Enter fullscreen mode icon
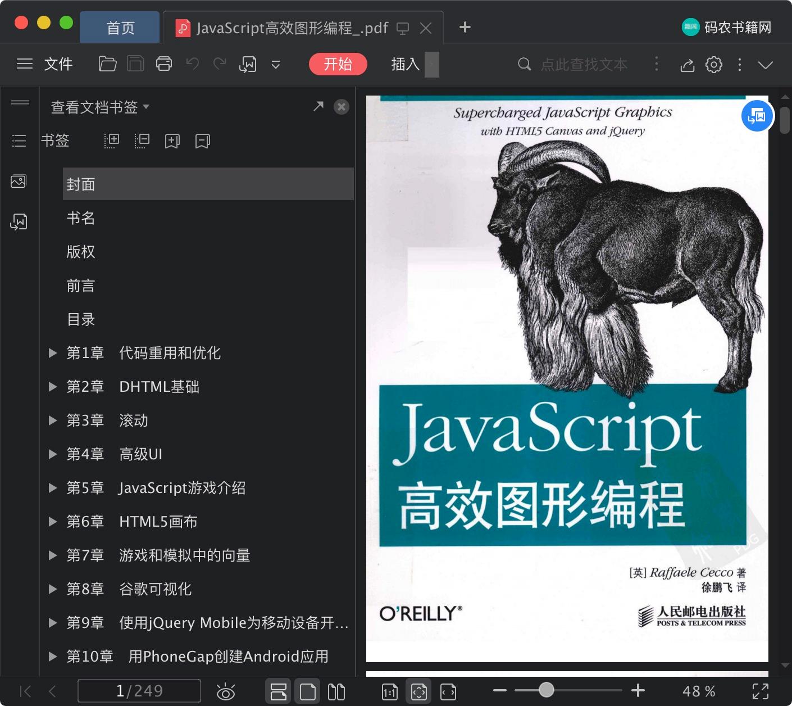 [x=761, y=691]
